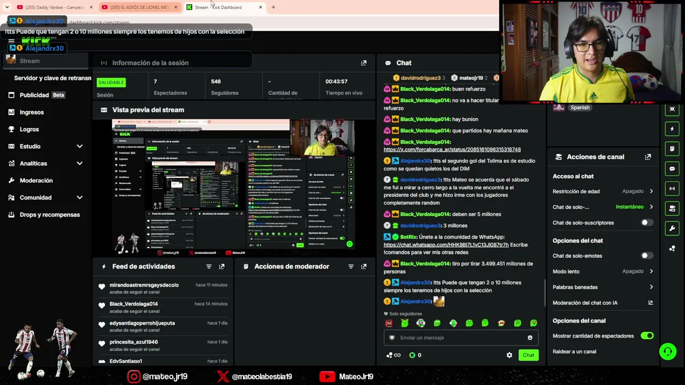
Task: Expand the Analíticas sidebar submenu
Action: coord(80,164)
